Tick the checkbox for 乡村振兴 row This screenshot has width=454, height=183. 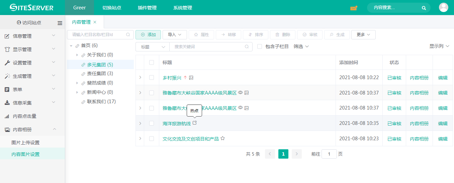coord(152,77)
